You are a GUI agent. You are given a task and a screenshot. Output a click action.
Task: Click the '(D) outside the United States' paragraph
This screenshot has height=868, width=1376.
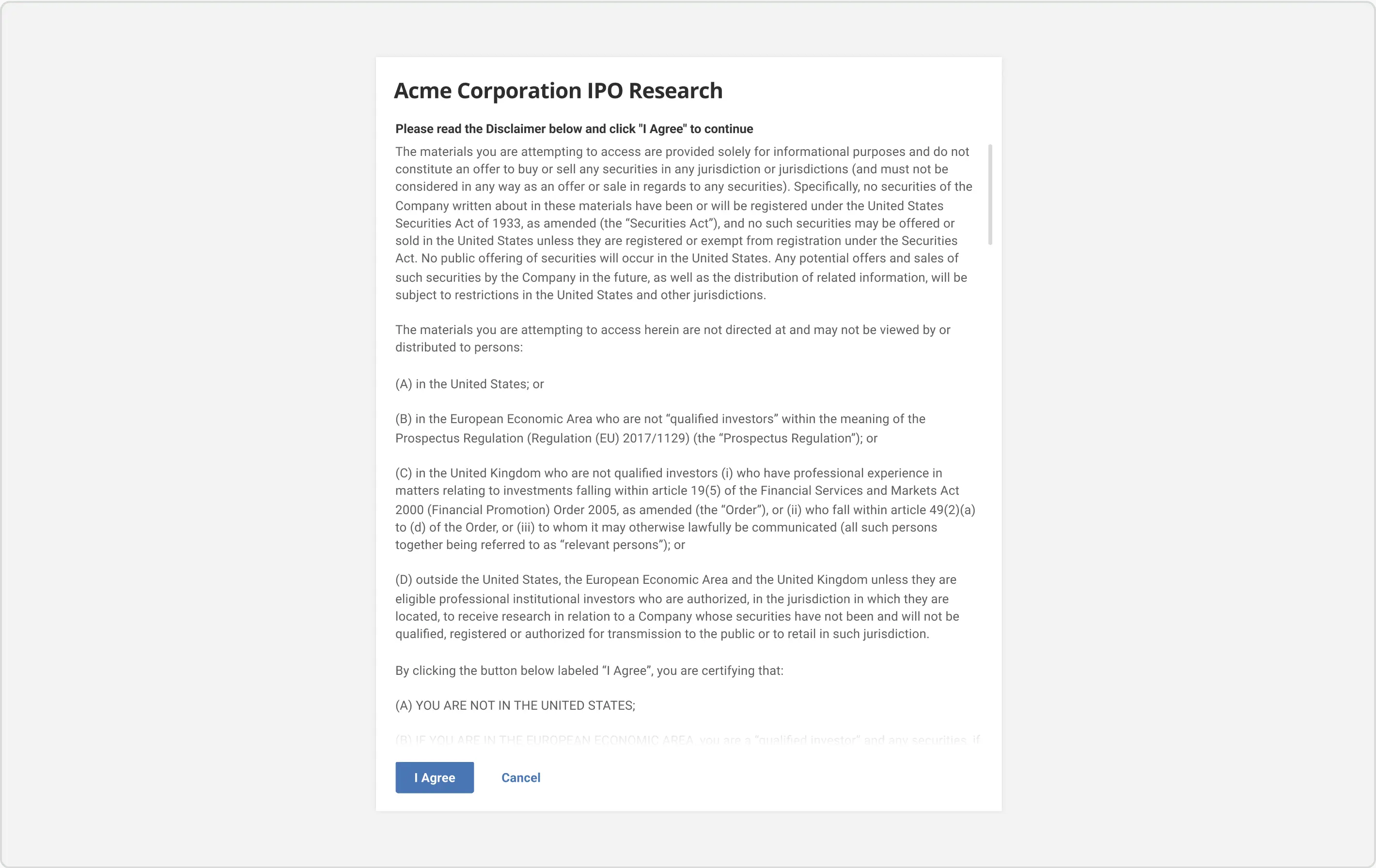point(677,607)
